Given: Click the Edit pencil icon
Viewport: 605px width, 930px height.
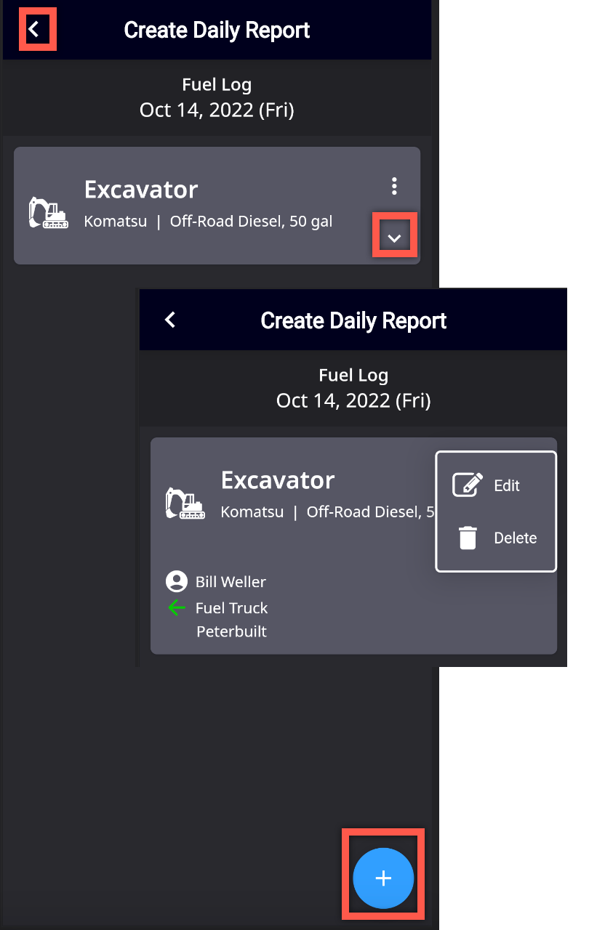Looking at the screenshot, I should [468, 485].
